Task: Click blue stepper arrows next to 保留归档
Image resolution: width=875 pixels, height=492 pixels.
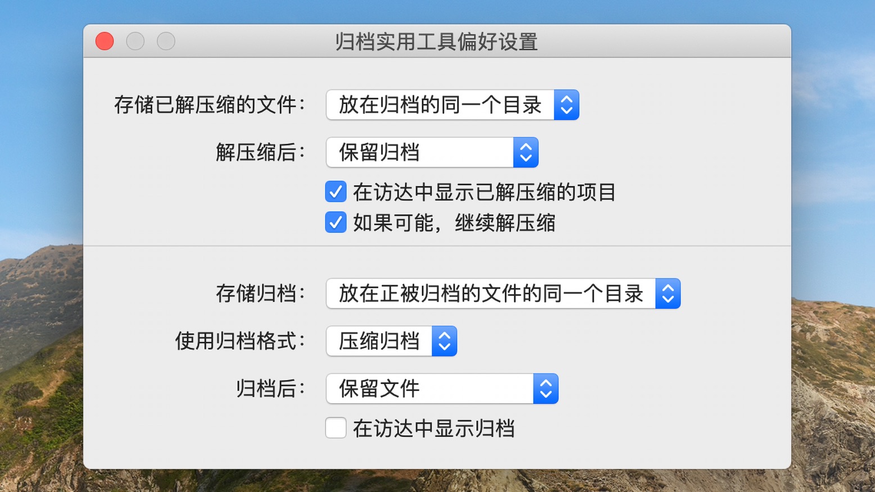Action: point(526,152)
